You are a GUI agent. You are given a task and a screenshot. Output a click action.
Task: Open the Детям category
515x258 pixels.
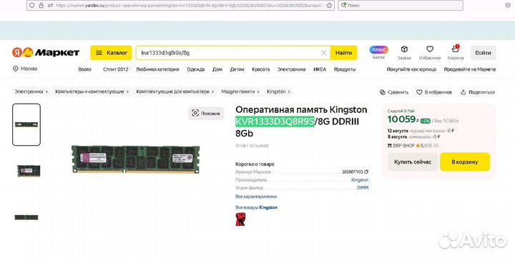point(237,69)
